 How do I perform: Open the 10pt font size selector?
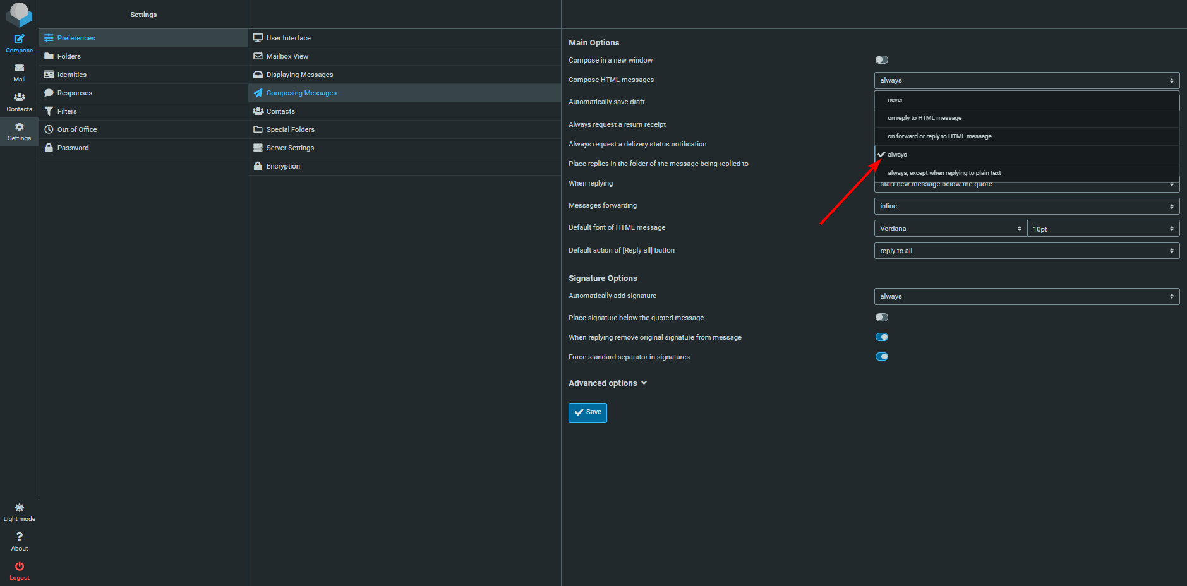click(1103, 229)
